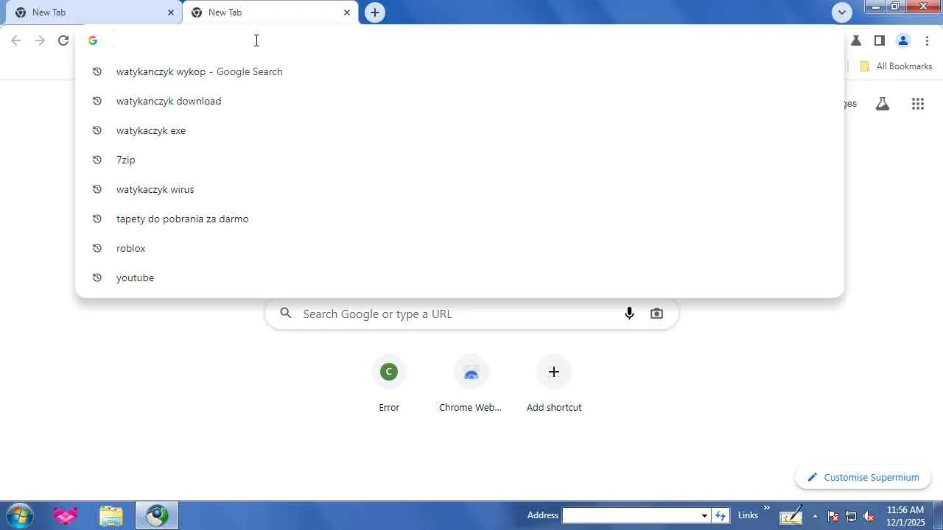The image size is (943, 530).
Task: Open Search Labs flask beside the apps grid
Action: coord(883,104)
